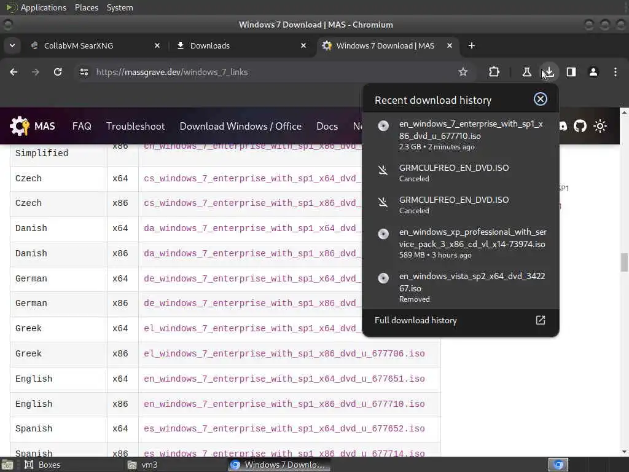Click the page vertical scrollbar thumb
The width and height of the screenshot is (629, 472).
[624, 262]
